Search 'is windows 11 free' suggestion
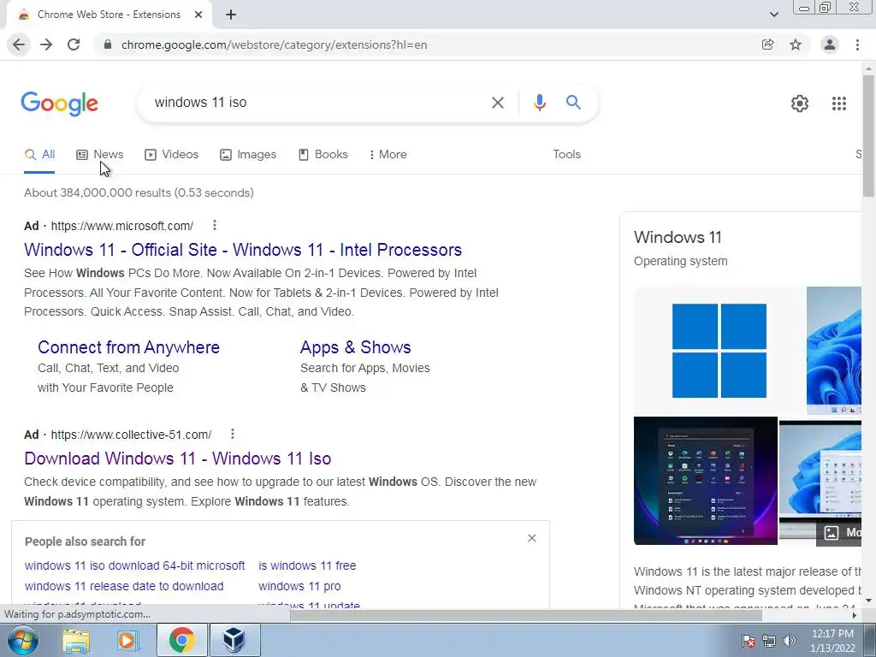The image size is (876, 657). coord(307,565)
